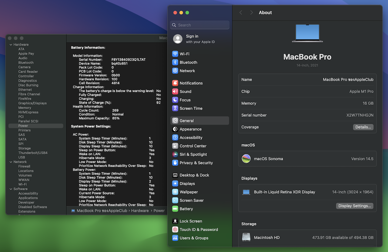Click the Accessibility icon in System Settings
The image size is (388, 252).
point(175,138)
